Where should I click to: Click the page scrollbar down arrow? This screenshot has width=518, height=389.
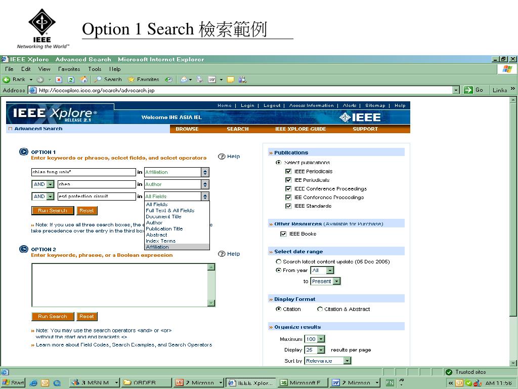(x=513, y=363)
